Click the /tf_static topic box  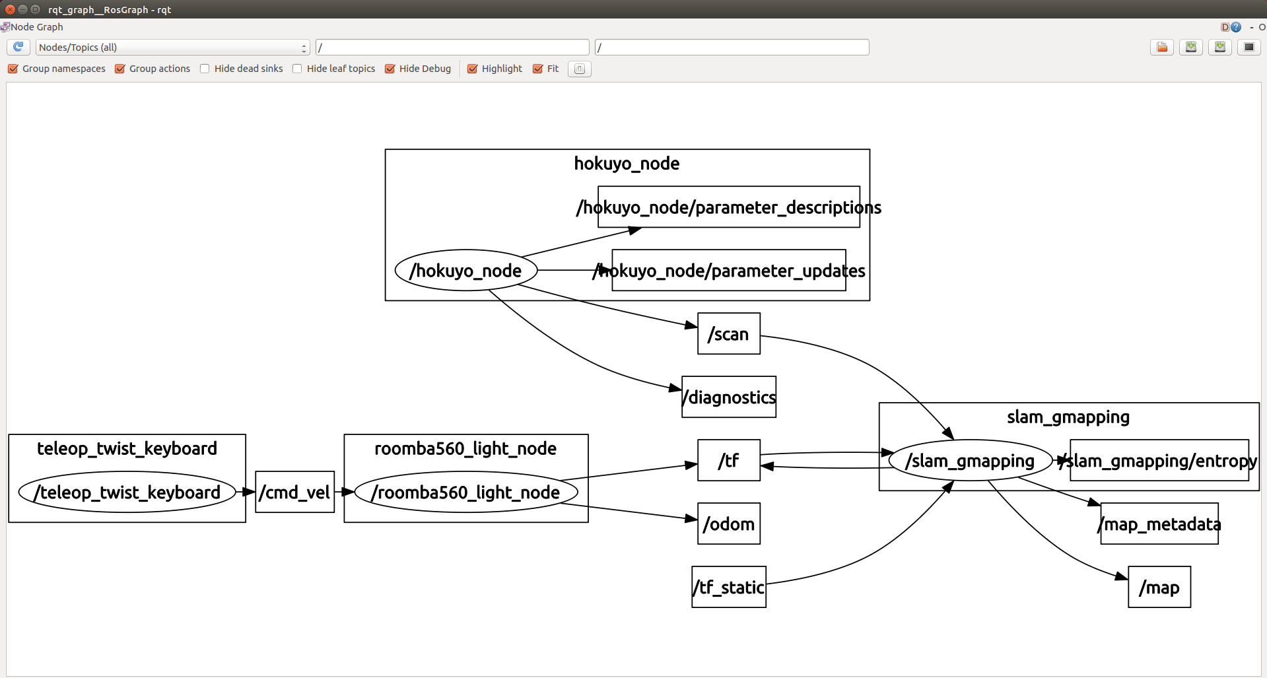pos(729,587)
